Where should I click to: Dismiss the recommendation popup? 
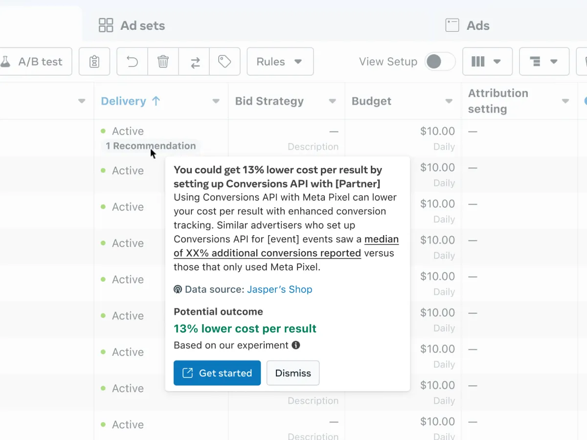(293, 373)
